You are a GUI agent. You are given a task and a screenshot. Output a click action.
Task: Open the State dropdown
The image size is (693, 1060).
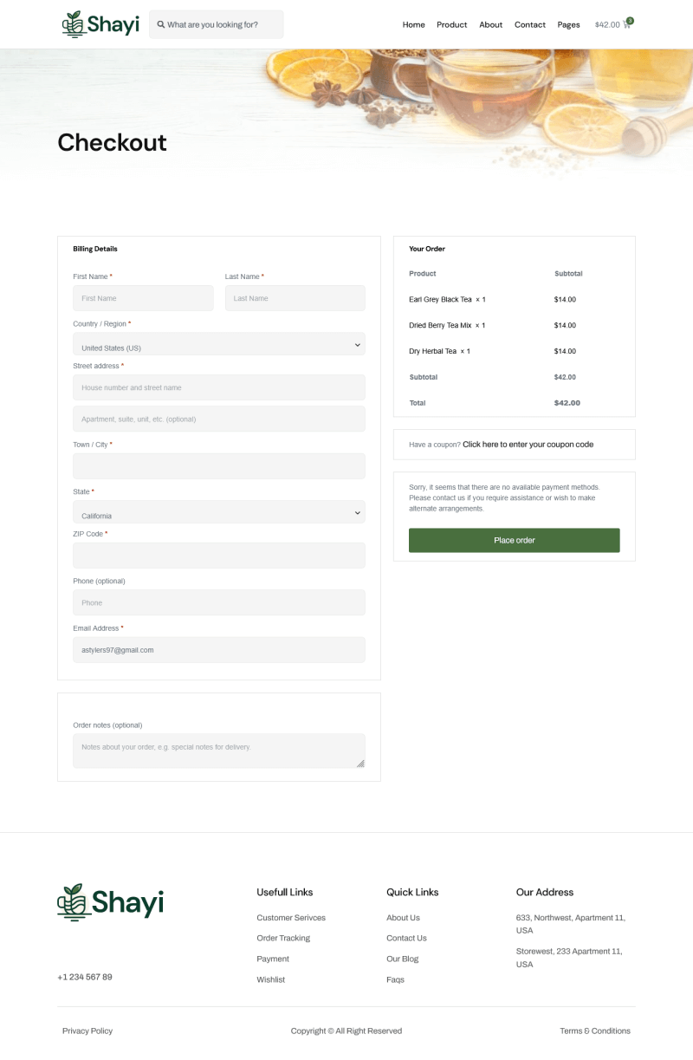[x=218, y=512]
